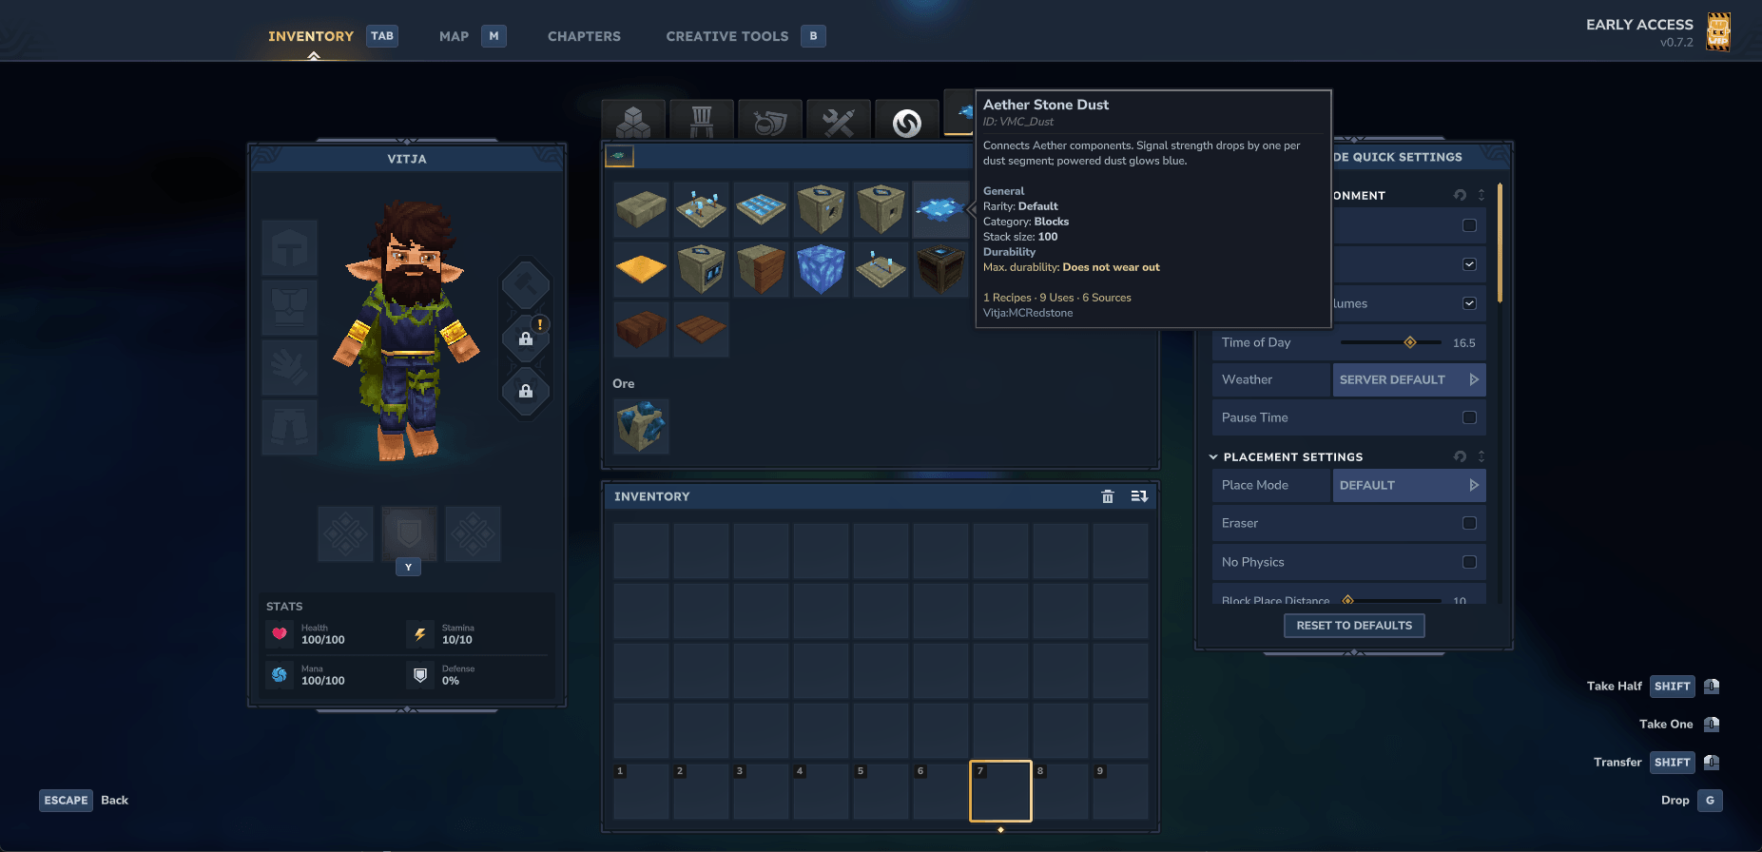Click the trash icon in Inventory header
The height and width of the screenshot is (852, 1762).
click(1107, 496)
